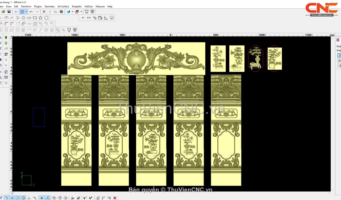Select the polygon drawing tool
The width and height of the screenshot is (341, 200).
tap(46, 18)
